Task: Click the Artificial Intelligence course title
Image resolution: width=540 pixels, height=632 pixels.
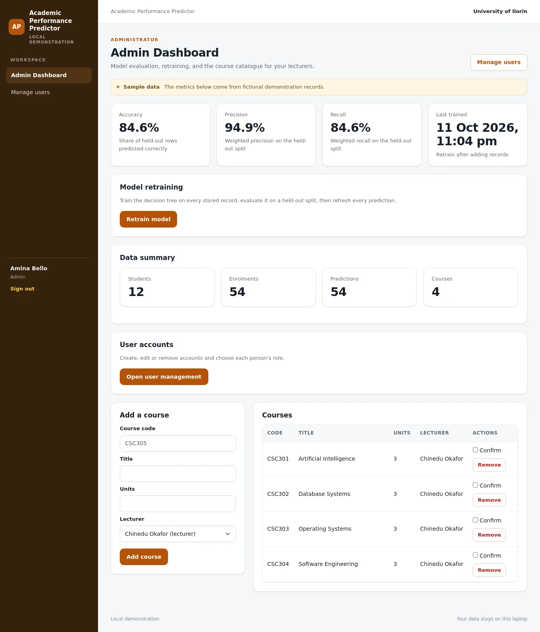Action: tap(327, 459)
